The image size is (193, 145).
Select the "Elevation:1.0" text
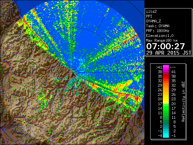point(160,36)
